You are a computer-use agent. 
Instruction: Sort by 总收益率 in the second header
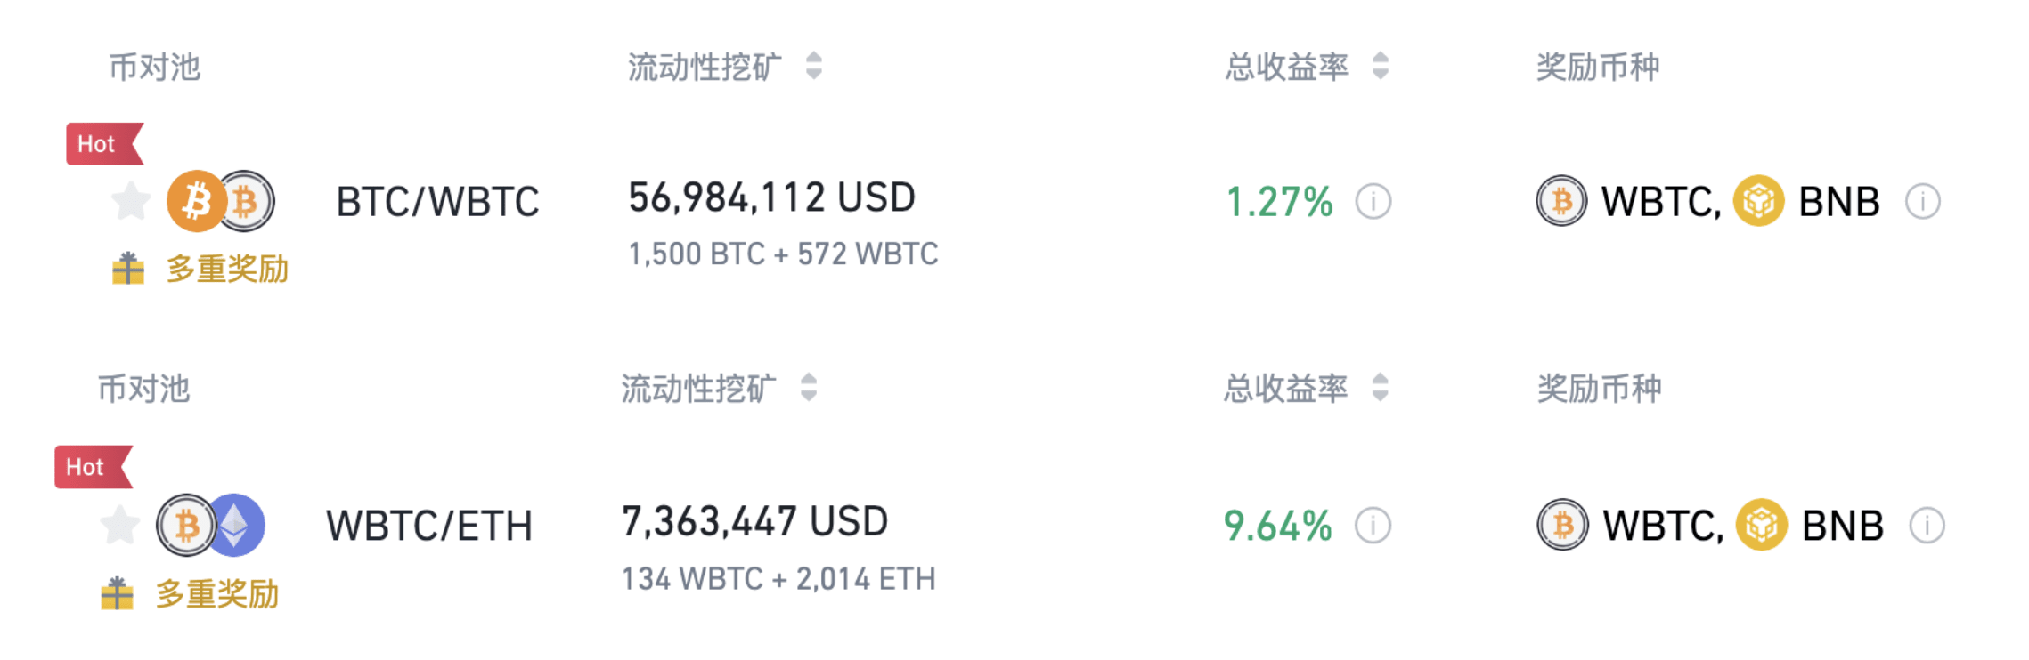click(1380, 388)
